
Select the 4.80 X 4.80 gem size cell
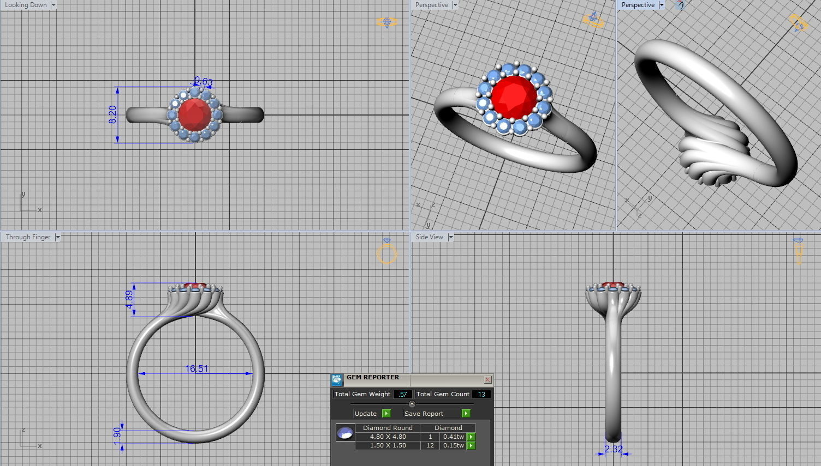coord(388,437)
